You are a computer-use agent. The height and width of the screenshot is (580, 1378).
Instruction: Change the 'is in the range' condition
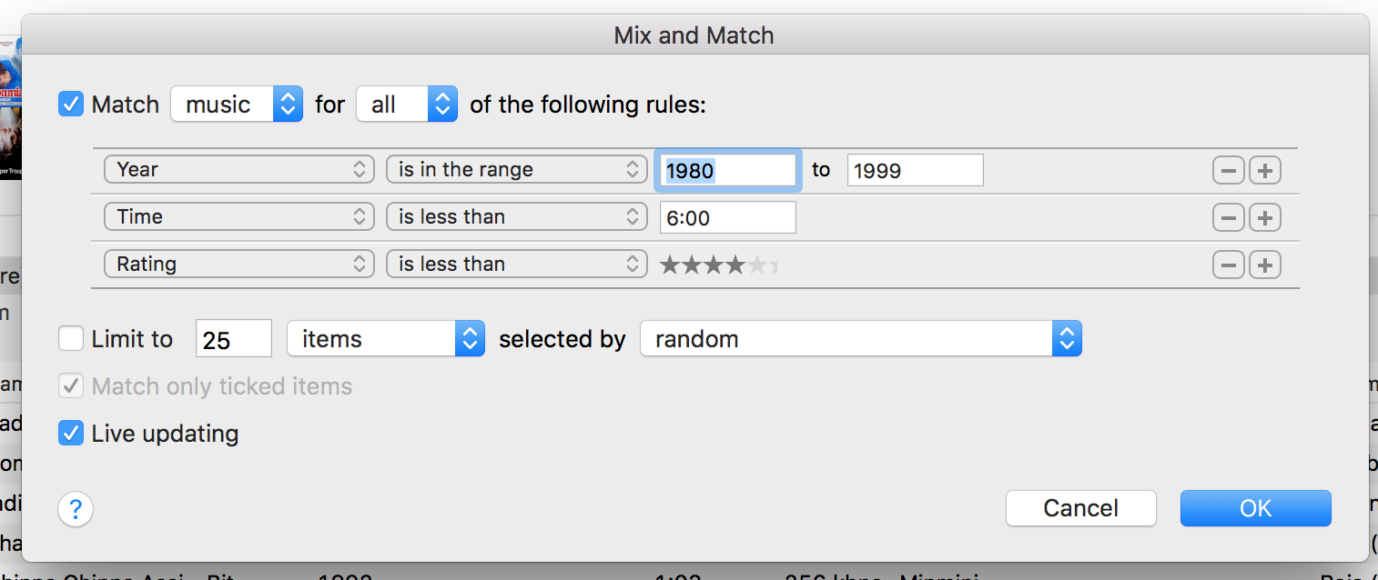(516, 170)
